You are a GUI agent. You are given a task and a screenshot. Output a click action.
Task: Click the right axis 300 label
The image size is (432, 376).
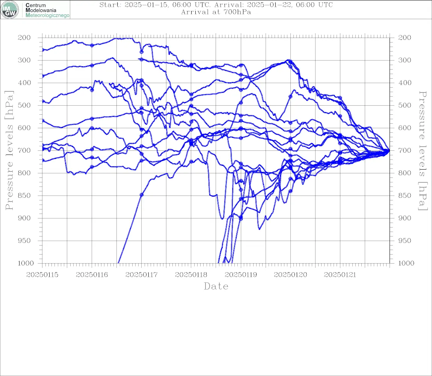tap(405, 60)
